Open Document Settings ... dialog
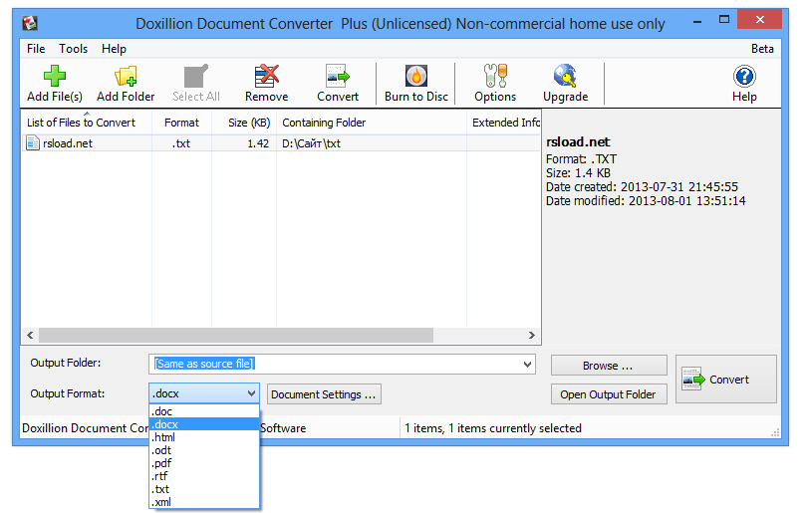 click(x=324, y=394)
